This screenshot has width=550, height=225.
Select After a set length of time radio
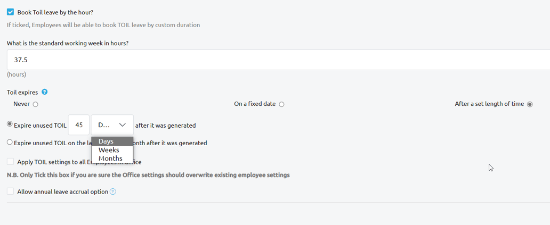point(530,104)
